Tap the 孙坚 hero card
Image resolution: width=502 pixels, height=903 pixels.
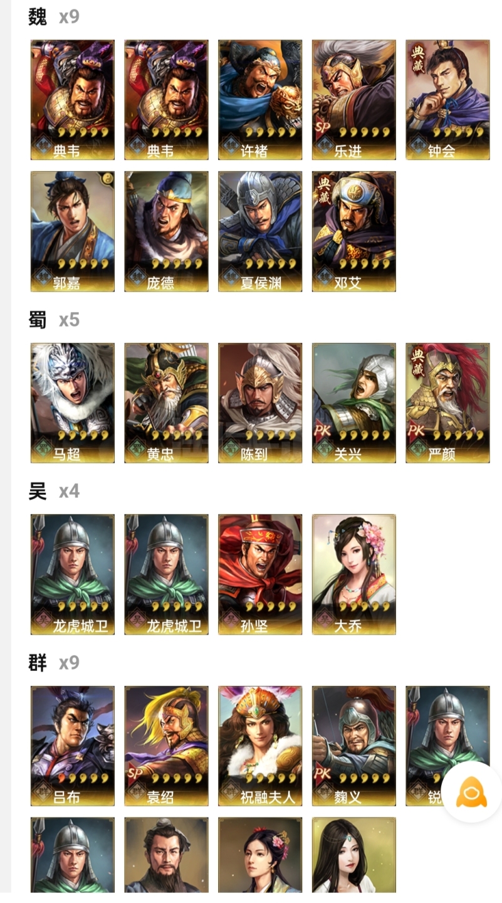coord(260,574)
